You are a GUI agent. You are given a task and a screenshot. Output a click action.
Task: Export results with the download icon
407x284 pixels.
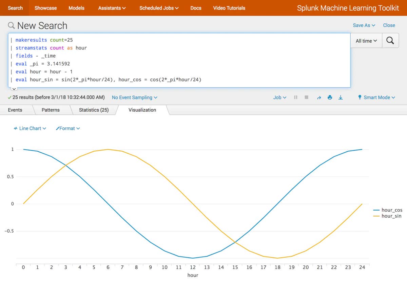tap(341, 97)
